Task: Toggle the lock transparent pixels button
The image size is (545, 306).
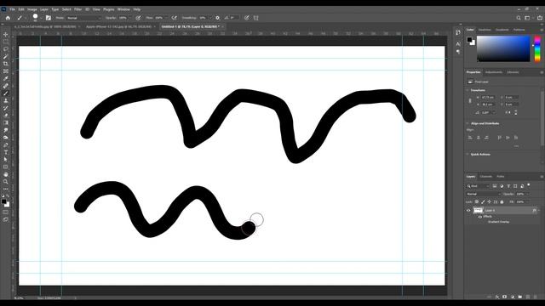Action: point(477,201)
